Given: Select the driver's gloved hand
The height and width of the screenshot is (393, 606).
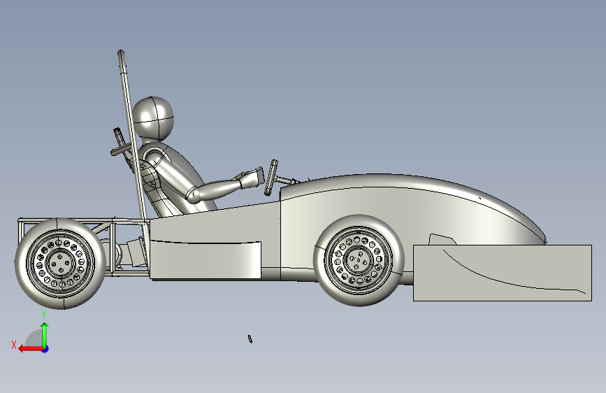Looking at the screenshot, I should point(251,178).
